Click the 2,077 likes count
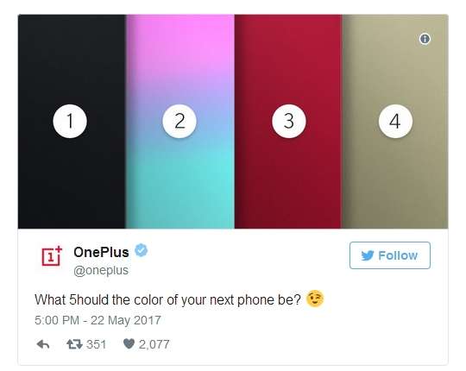This screenshot has height=371, width=466. (x=154, y=344)
